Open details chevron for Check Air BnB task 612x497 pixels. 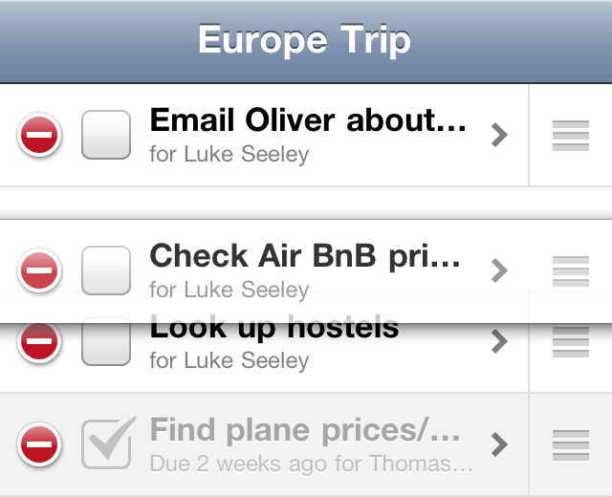pos(499,270)
